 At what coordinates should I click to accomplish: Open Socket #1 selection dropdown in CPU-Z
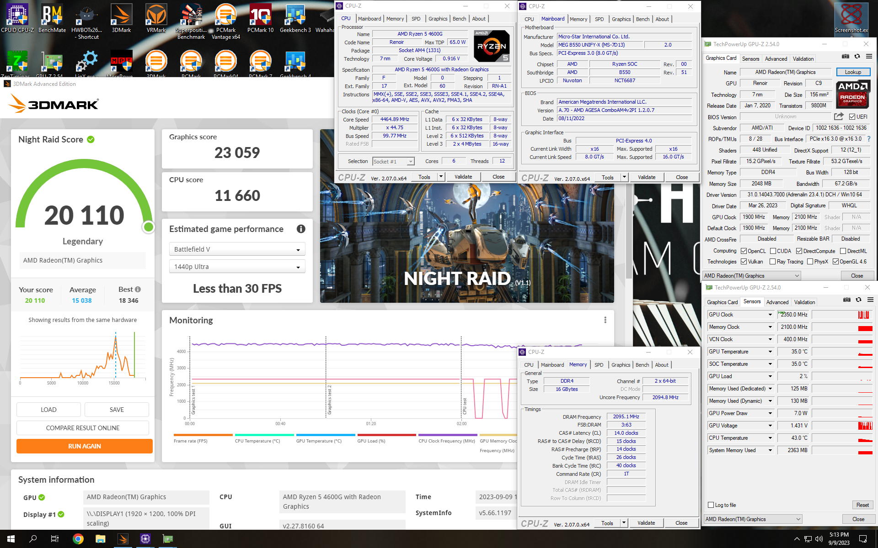393,161
